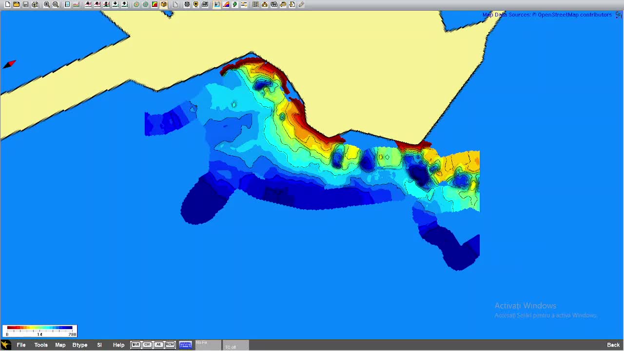Click the print icon in toolbar
Screen dimensions: 624x351
pos(205,4)
